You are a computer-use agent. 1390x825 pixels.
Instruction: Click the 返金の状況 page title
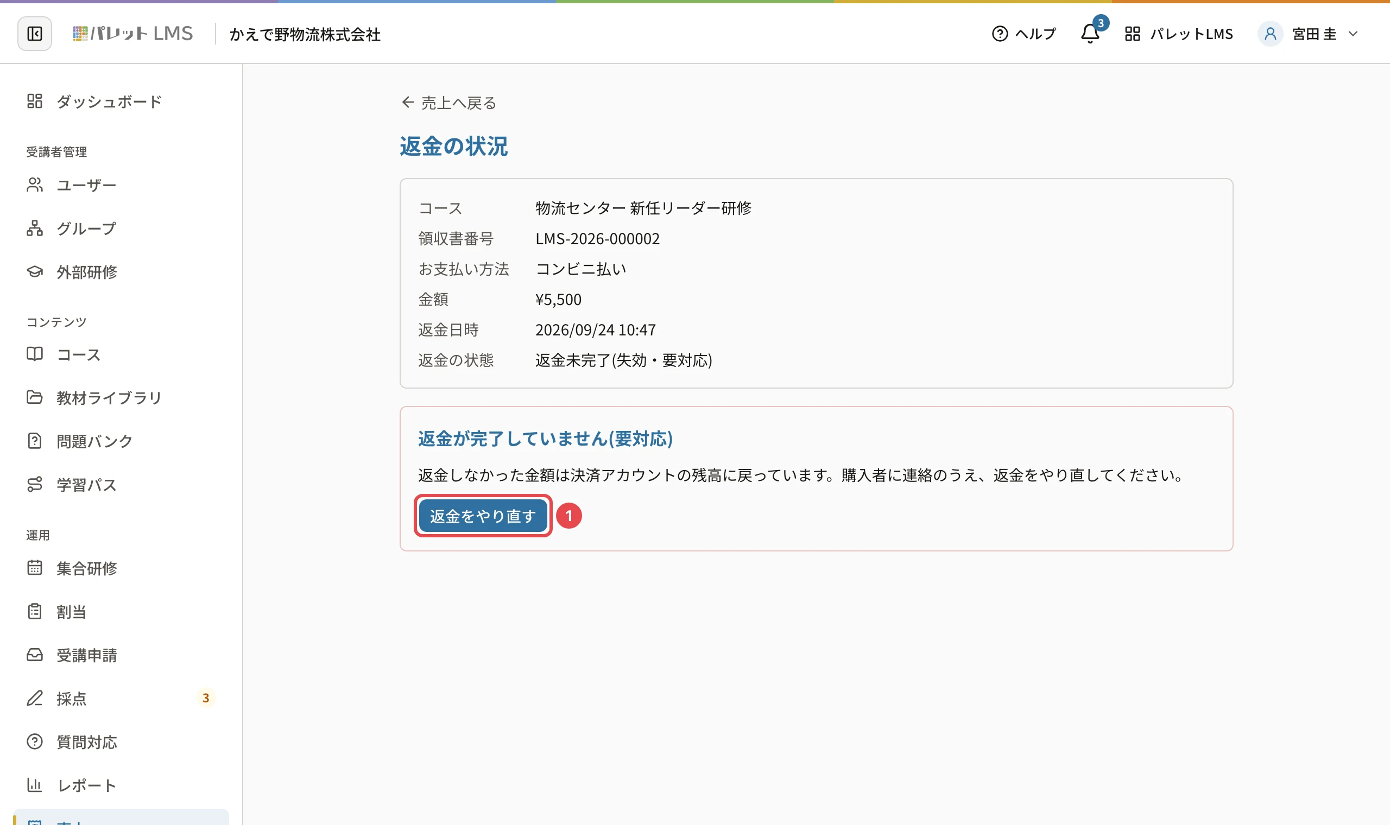[454, 146]
